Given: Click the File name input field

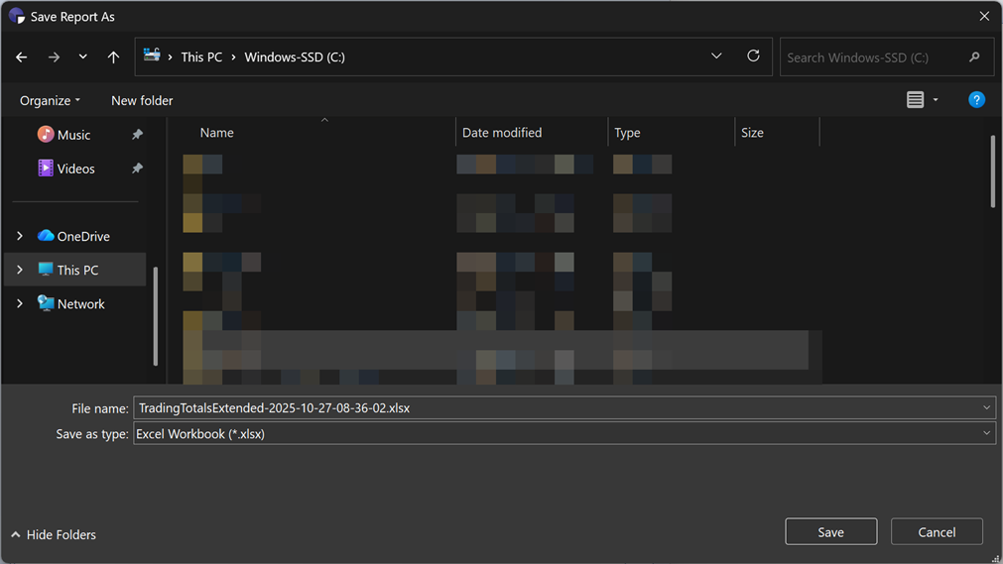Looking at the screenshot, I should point(556,407).
